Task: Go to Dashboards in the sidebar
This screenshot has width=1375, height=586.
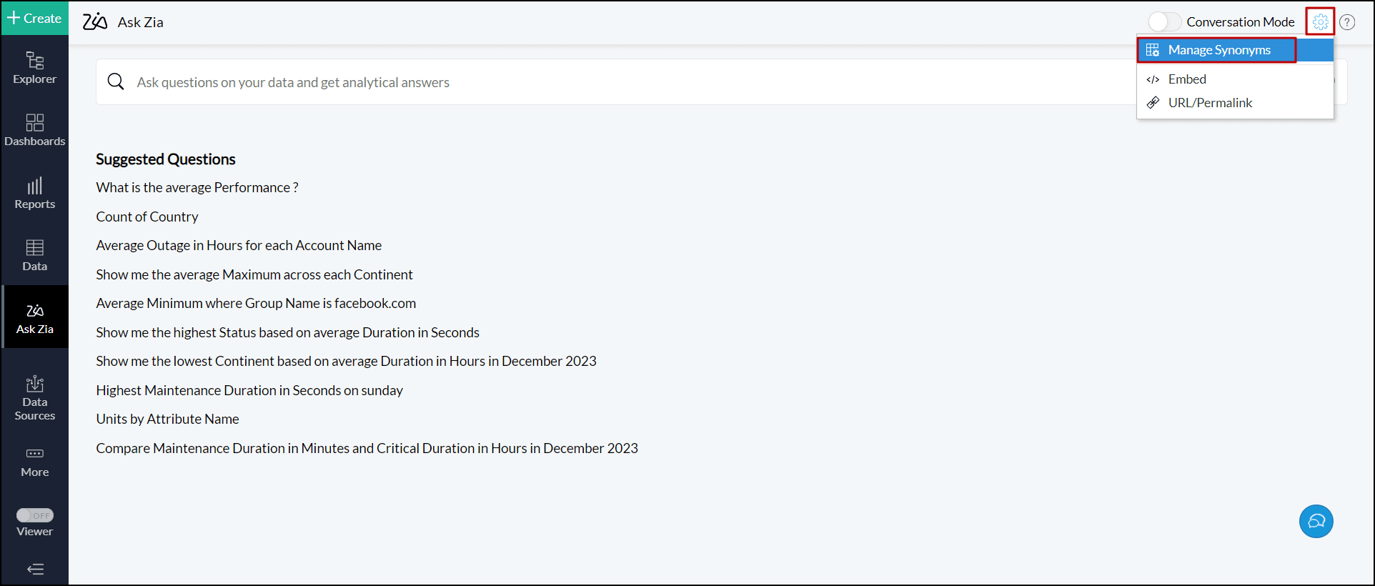Action: click(x=34, y=130)
